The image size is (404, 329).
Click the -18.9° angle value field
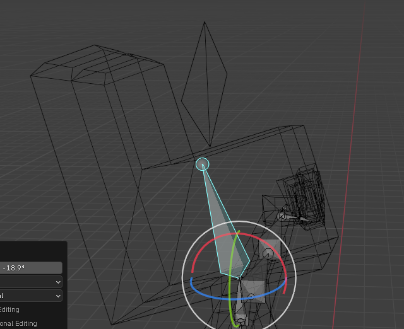[30, 268]
